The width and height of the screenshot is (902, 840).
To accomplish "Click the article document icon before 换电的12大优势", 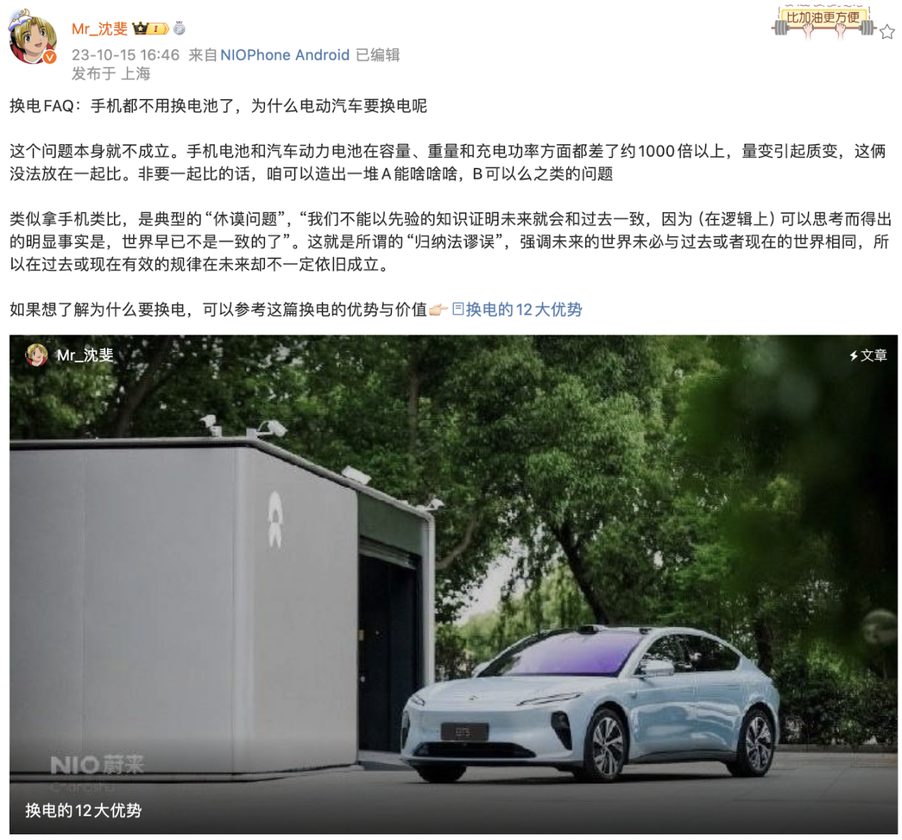I will (458, 309).
